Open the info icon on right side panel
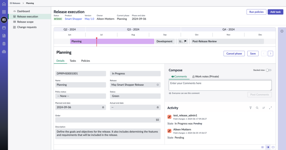Screen dimensions: 286x150 [282, 31]
